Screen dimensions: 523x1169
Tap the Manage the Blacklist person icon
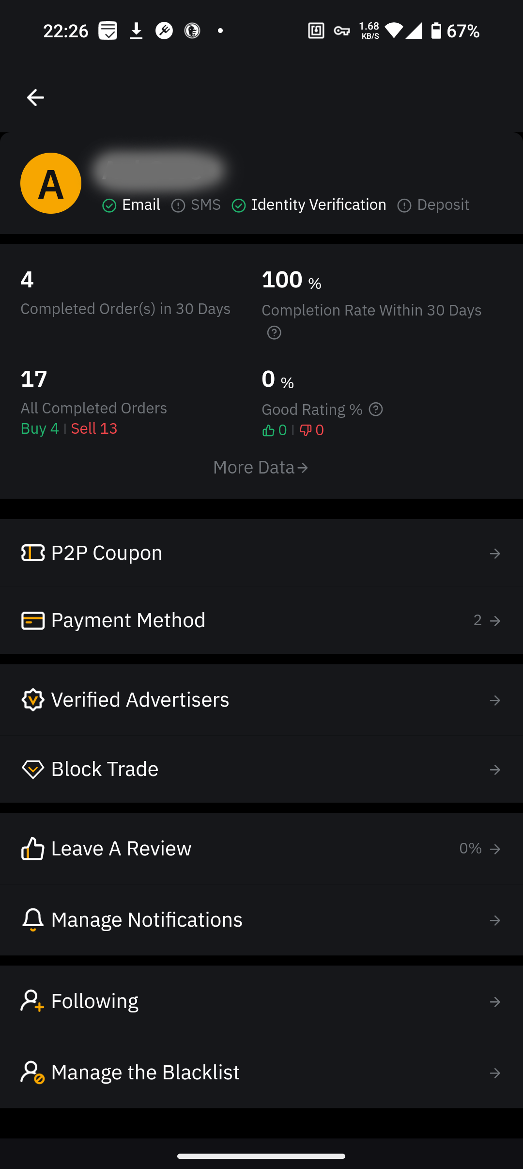32,1073
